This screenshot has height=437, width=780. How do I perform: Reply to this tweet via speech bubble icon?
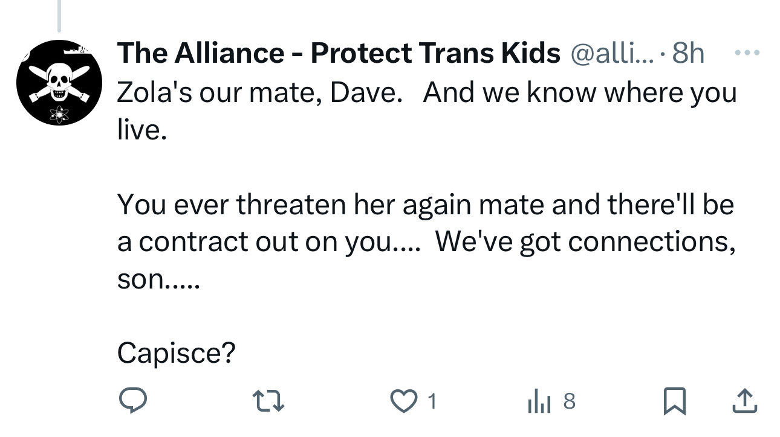132,401
